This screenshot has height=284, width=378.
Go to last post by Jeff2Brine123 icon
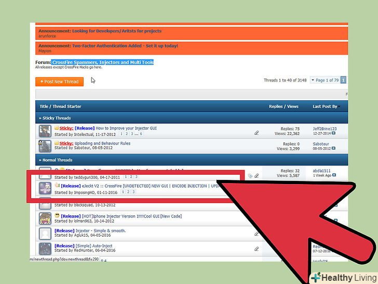(x=334, y=133)
